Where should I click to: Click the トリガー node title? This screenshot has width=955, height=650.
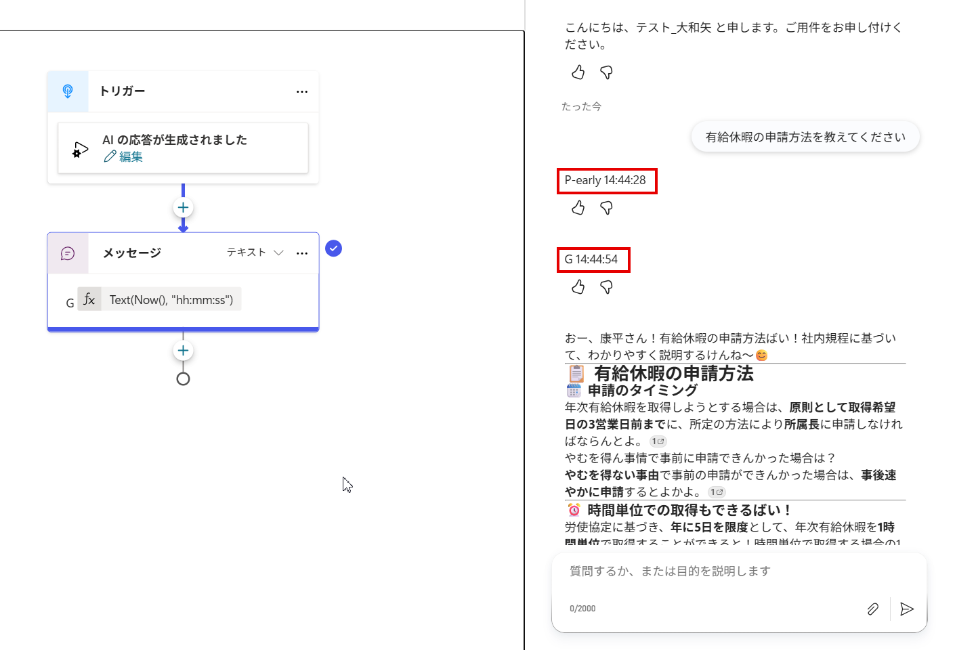pyautogui.click(x=123, y=91)
